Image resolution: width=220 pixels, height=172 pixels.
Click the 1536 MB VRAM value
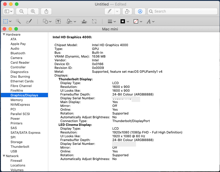(99, 56)
